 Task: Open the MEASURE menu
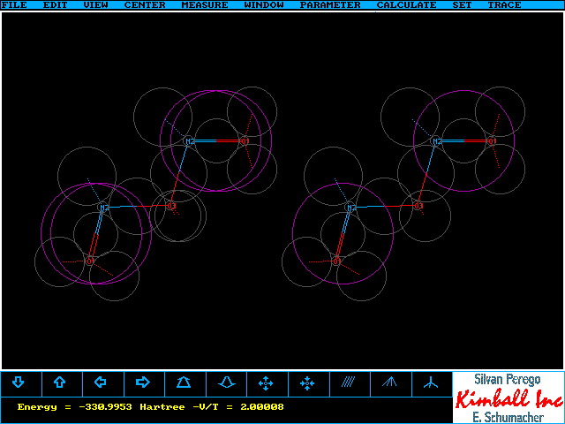pyautogui.click(x=204, y=5)
